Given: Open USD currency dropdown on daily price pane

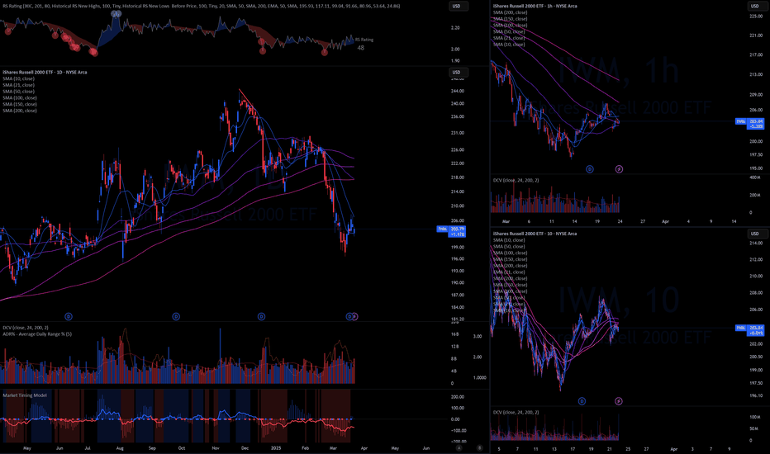Looking at the screenshot, I should pyautogui.click(x=457, y=72).
